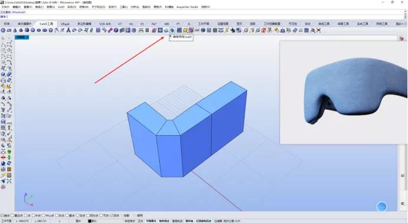Toggle 智慧轨迹 in status bar
The height and width of the screenshot is (223, 408).
(177, 221)
